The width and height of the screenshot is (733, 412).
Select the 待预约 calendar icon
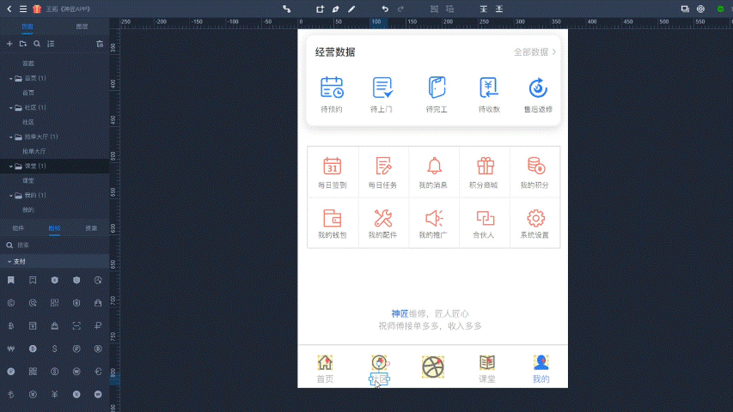coord(332,88)
